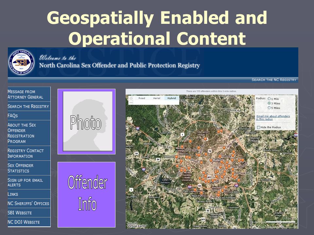Viewport: 314px width, 235px height.
Task: Click the Offender Info panel
Action: 86,195
